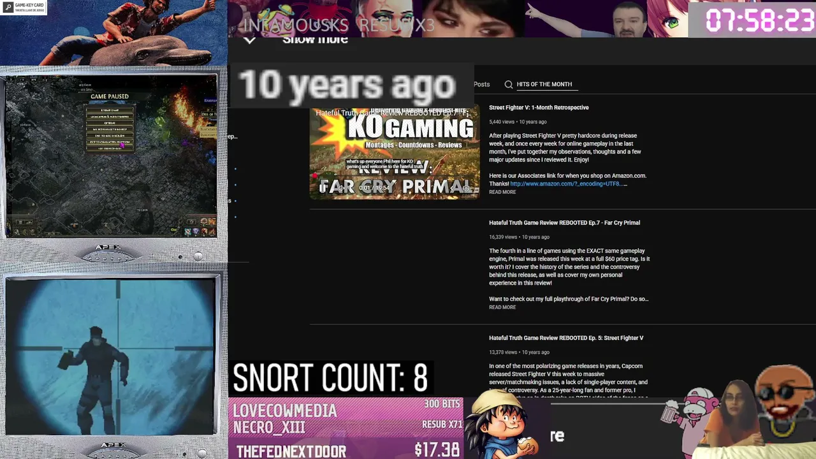Mute the Far Cry Primal preview audio
816x459 pixels.
pyautogui.click(x=342, y=188)
